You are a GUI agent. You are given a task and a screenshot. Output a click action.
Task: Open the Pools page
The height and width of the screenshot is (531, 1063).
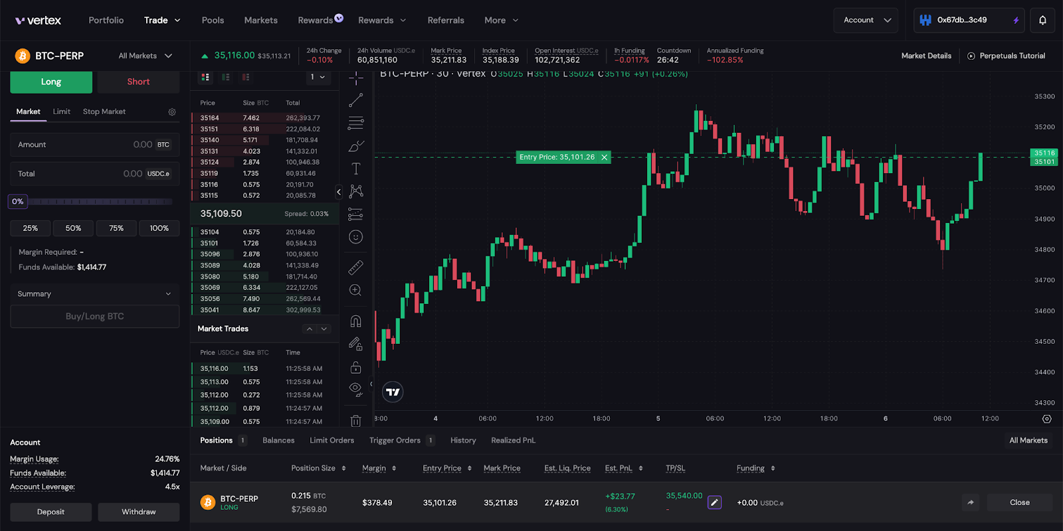(213, 21)
